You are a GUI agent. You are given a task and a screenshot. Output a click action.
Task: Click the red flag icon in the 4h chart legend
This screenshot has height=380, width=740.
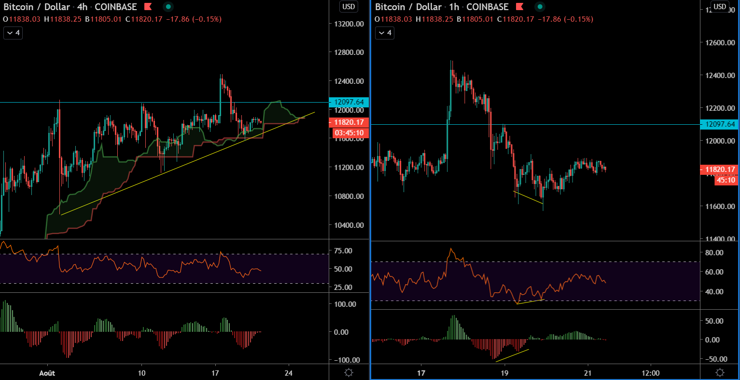[x=148, y=7]
